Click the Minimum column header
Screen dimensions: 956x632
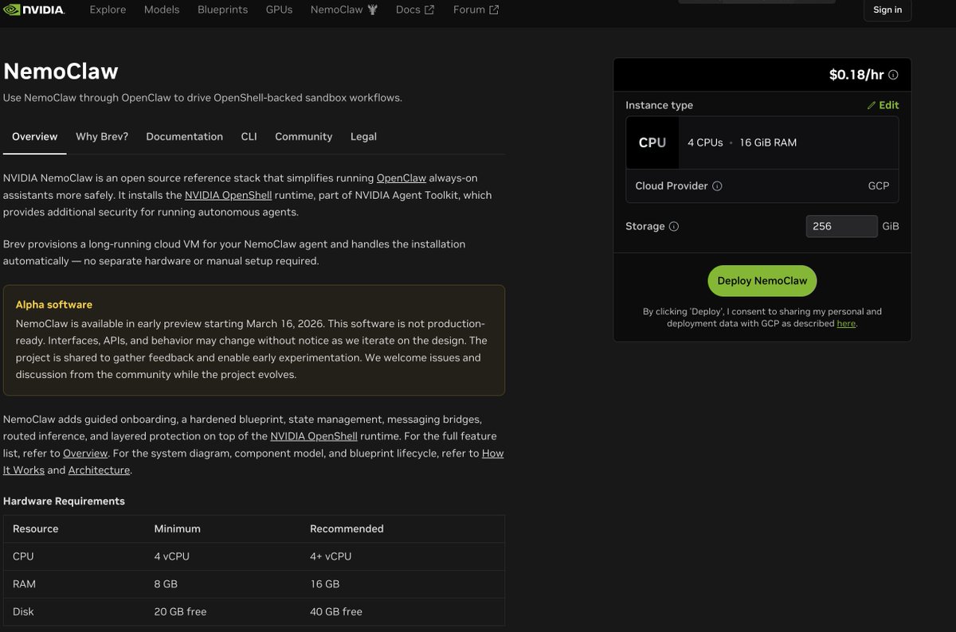coord(177,529)
